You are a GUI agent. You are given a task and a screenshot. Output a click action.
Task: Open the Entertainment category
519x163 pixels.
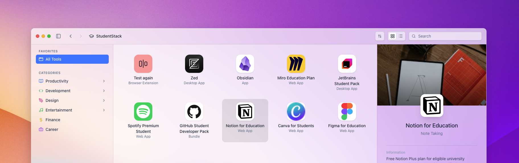(72, 110)
